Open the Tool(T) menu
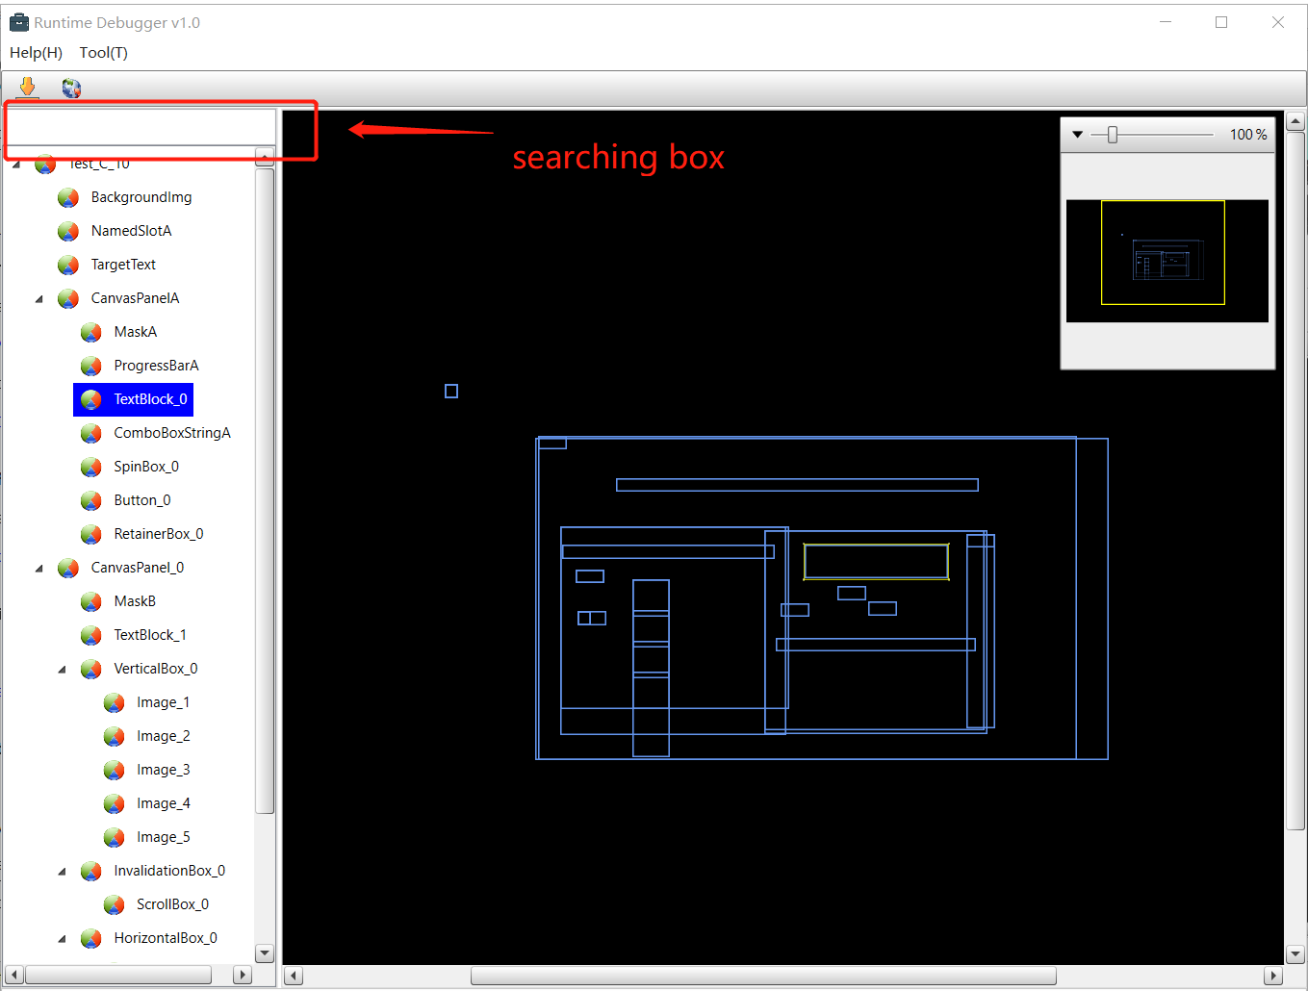The image size is (1308, 991). tap(103, 53)
